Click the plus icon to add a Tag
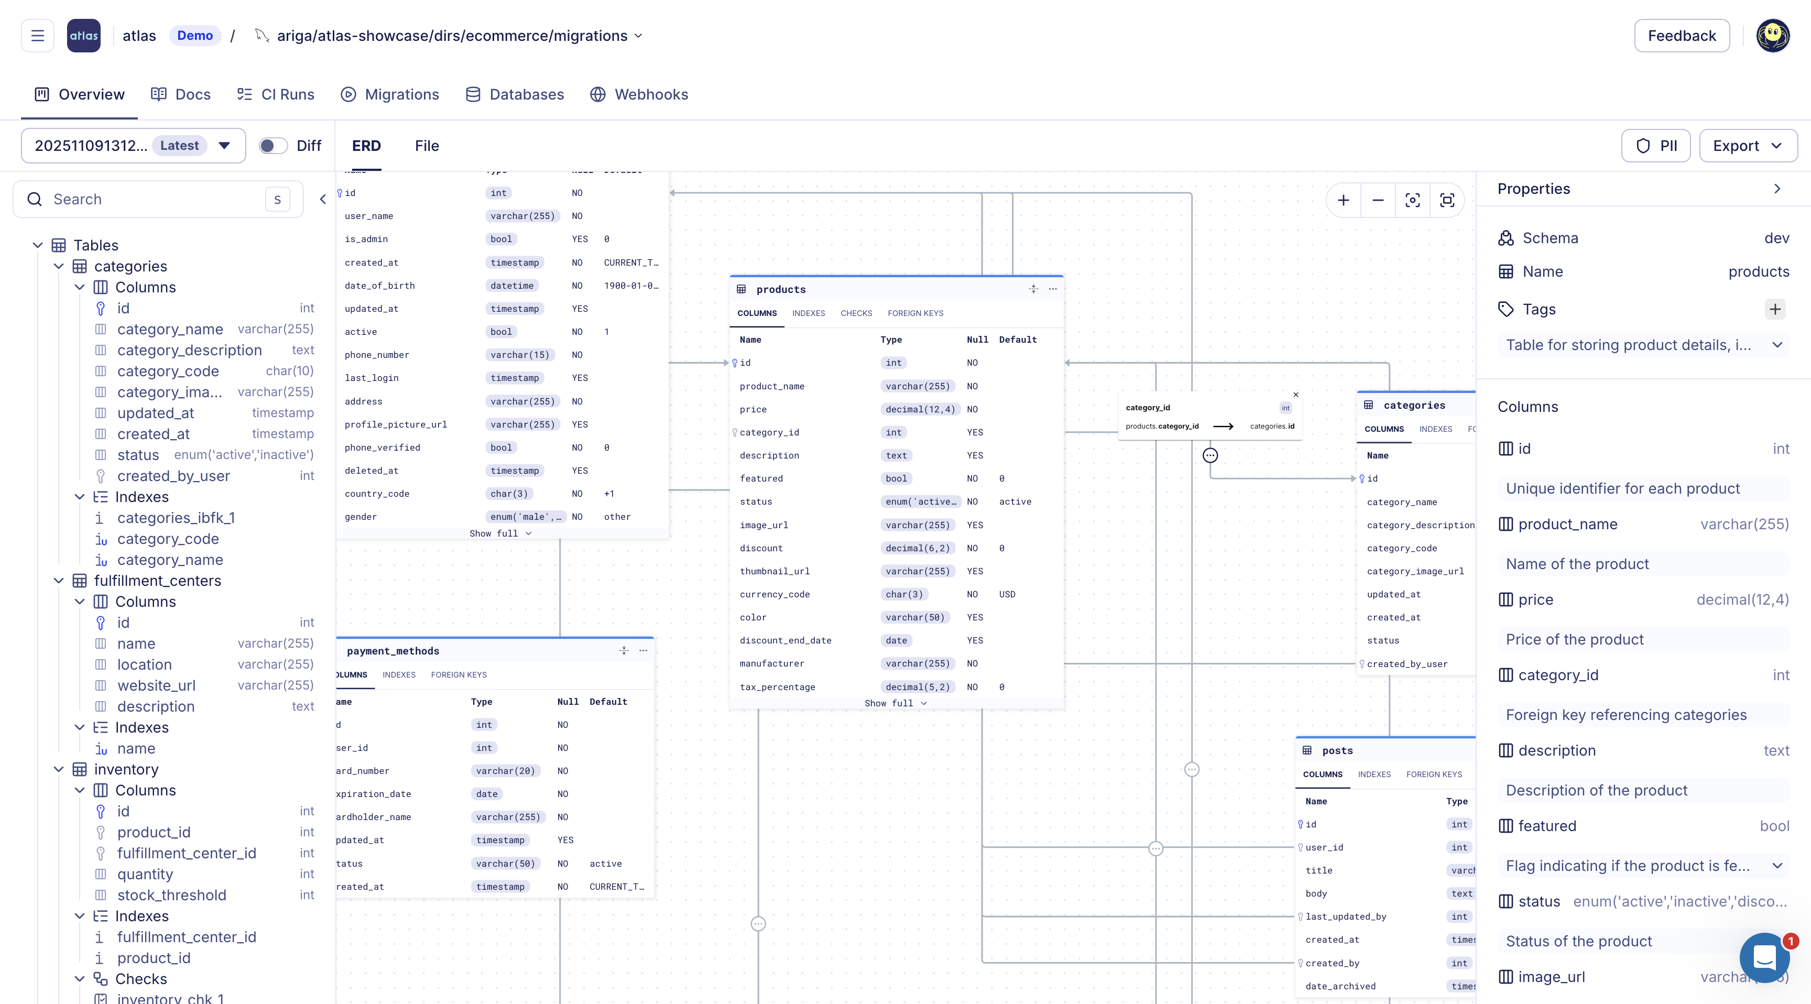 1774,309
